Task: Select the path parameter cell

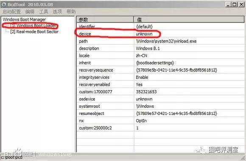Action: [x=106, y=41]
